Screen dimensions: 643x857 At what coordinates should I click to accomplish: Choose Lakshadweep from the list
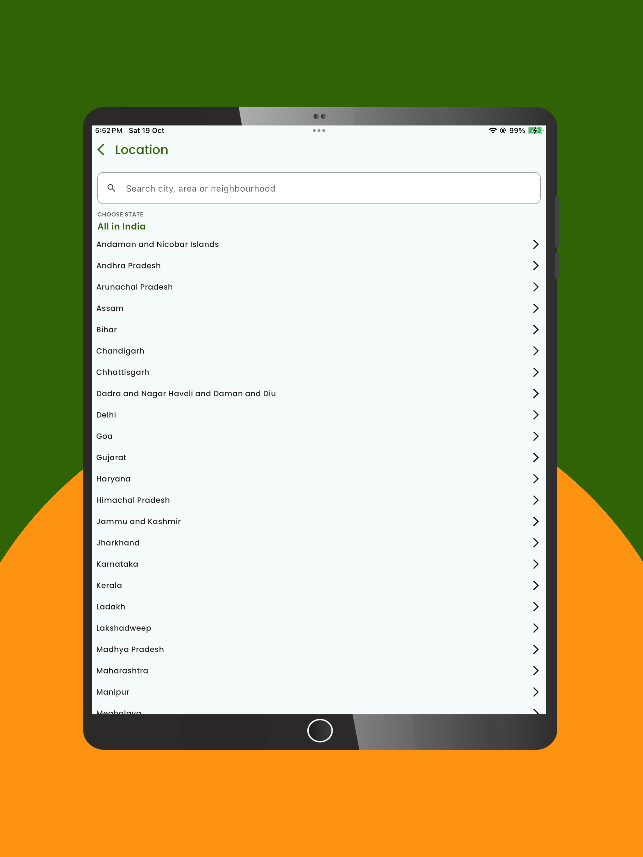pos(124,628)
